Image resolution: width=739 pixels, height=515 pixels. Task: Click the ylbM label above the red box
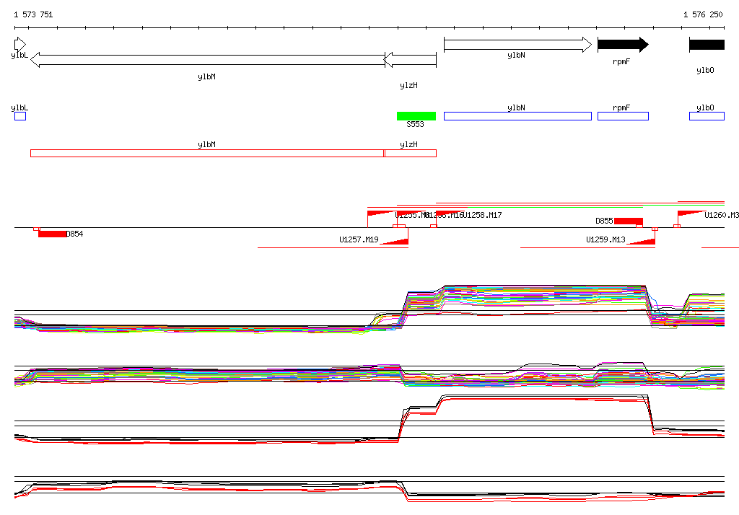(207, 145)
